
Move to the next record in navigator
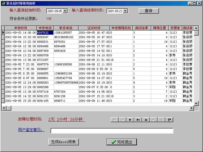130,120
